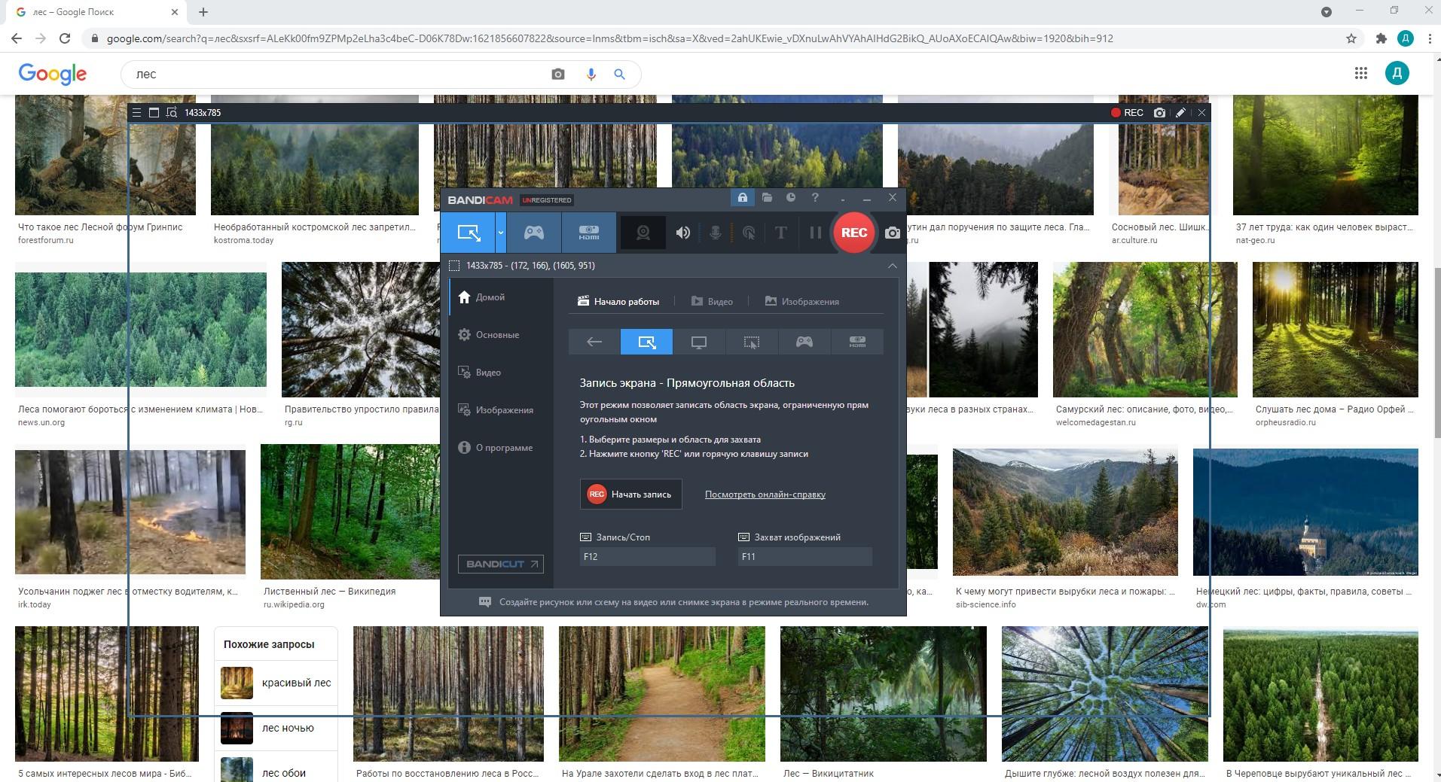The image size is (1441, 782).
Task: Select fullscreen monitor recording mode
Action: 699,342
